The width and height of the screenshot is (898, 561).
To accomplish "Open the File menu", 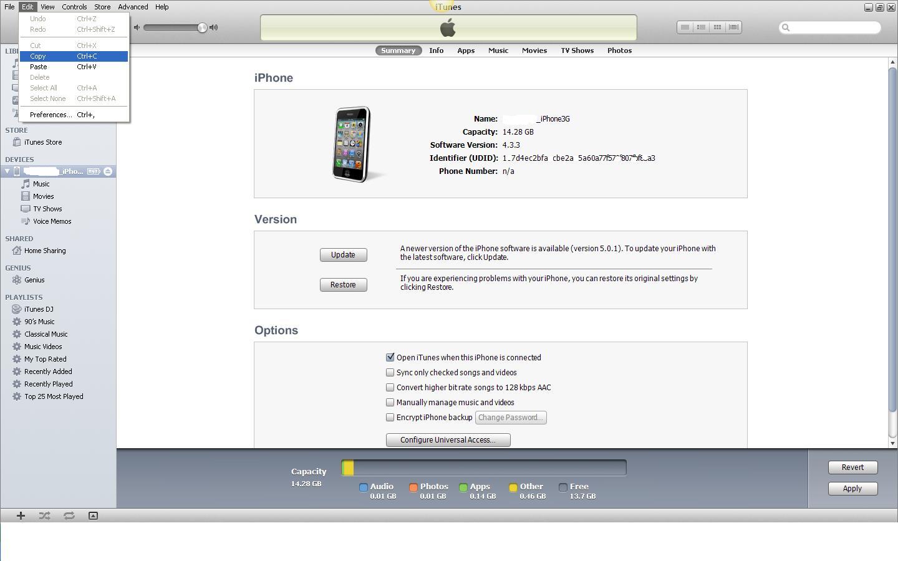I will click(x=9, y=7).
